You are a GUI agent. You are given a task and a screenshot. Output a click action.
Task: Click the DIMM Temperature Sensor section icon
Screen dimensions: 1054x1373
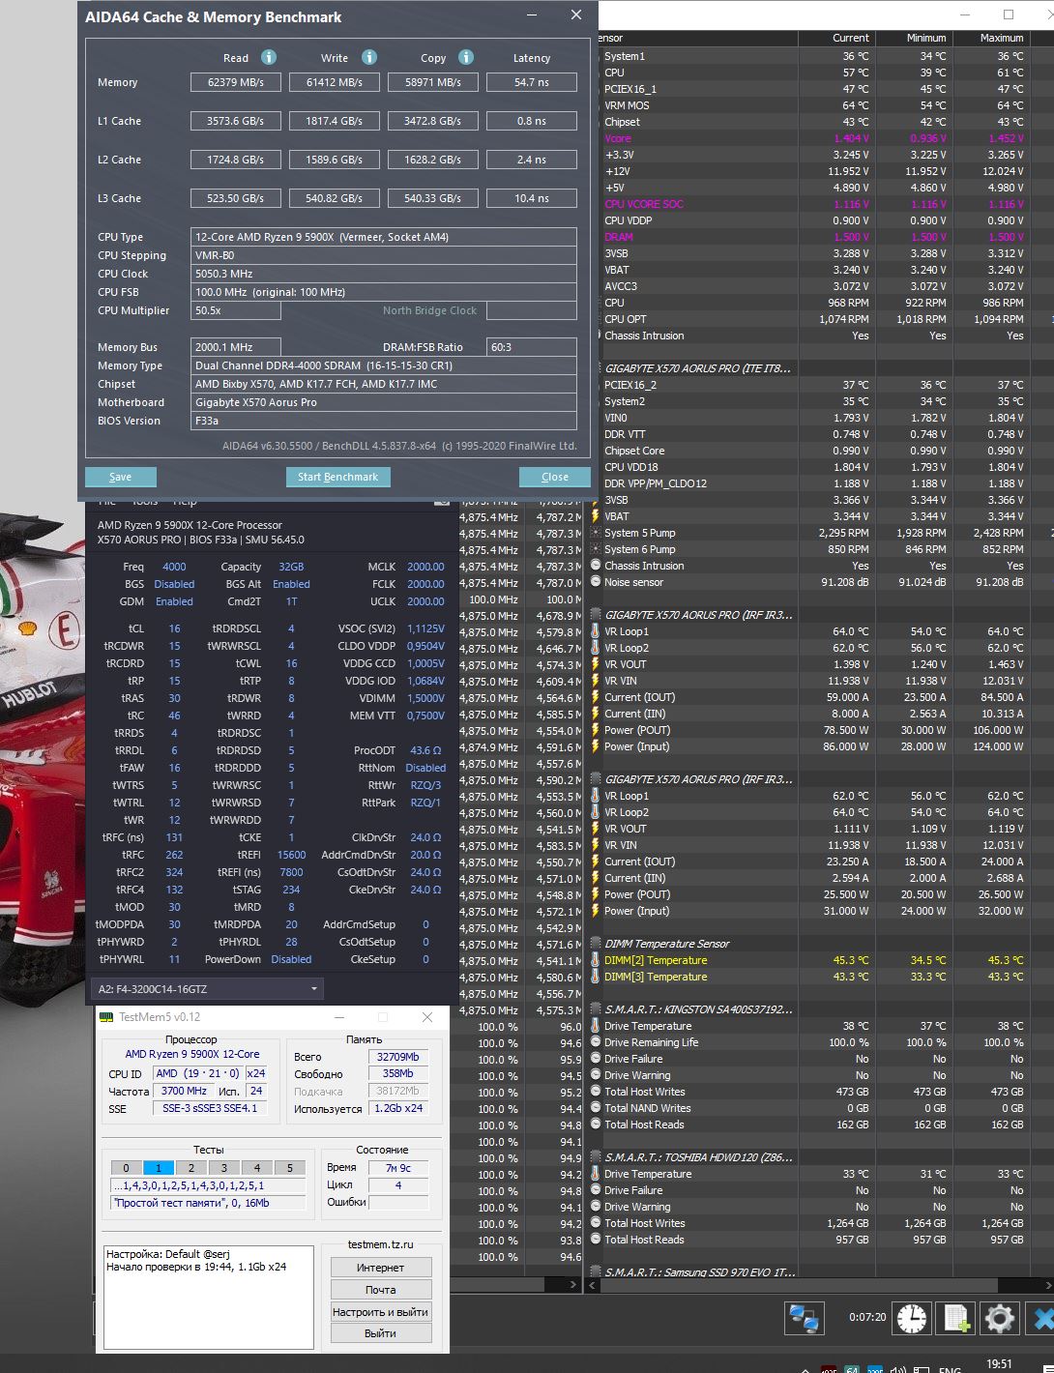pyautogui.click(x=596, y=944)
